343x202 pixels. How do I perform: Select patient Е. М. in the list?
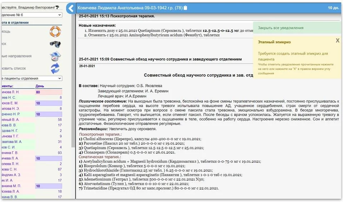tap(32, 103)
